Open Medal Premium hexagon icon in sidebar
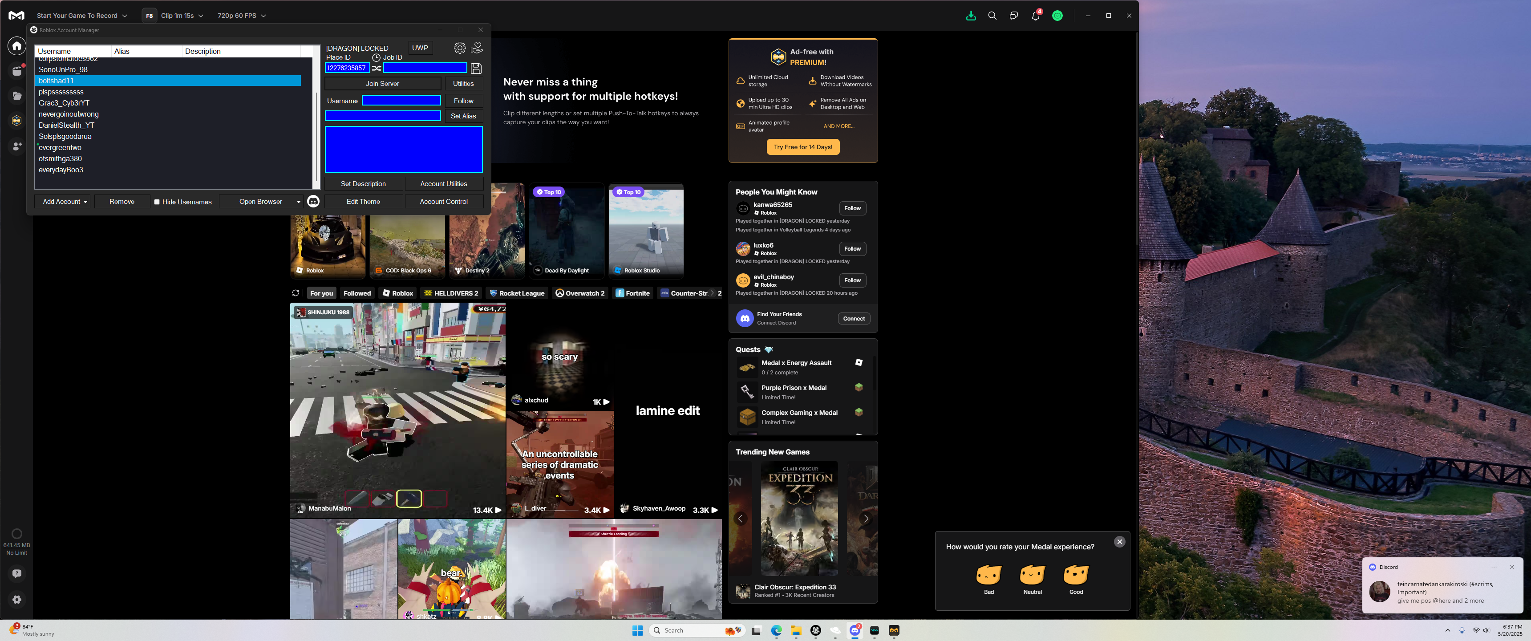Image resolution: width=1531 pixels, height=641 pixels. [x=16, y=121]
